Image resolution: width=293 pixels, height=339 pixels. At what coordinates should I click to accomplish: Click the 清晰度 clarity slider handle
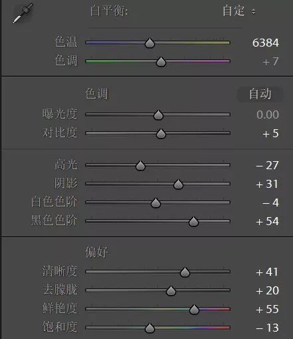pos(185,272)
